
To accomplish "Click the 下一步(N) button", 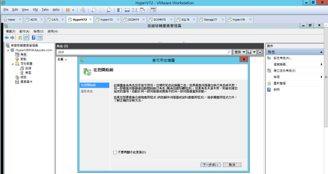I will 210,165.
